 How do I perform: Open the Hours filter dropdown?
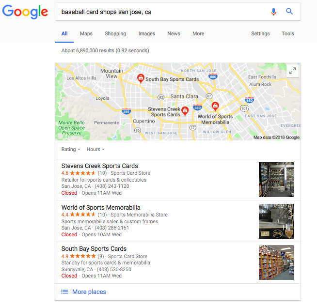point(95,149)
